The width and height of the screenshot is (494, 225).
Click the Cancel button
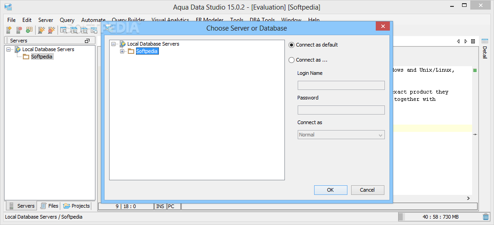368,190
